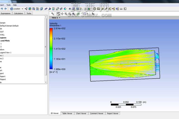Click the viewer help question-mark icon
This screenshot has width=179, height=119.
click(93, 14)
